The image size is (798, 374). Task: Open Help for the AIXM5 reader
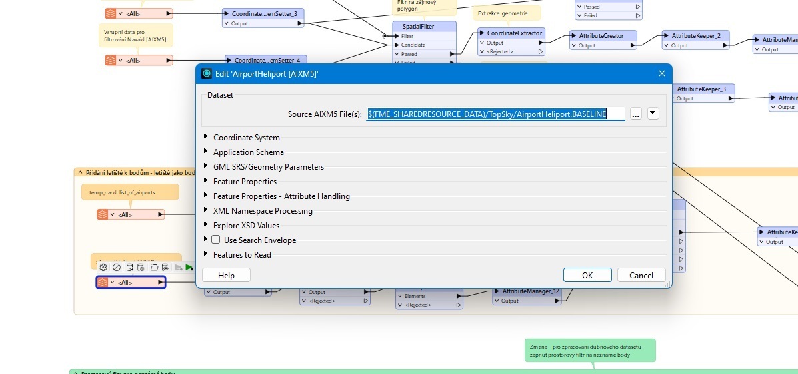pyautogui.click(x=226, y=275)
